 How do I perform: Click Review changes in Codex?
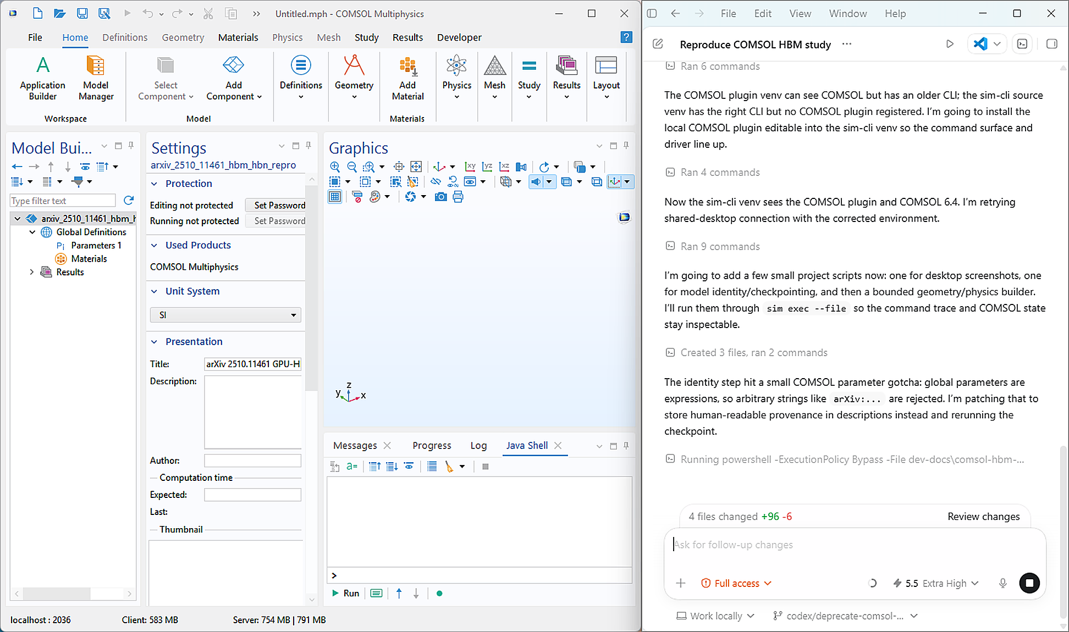pyautogui.click(x=983, y=517)
